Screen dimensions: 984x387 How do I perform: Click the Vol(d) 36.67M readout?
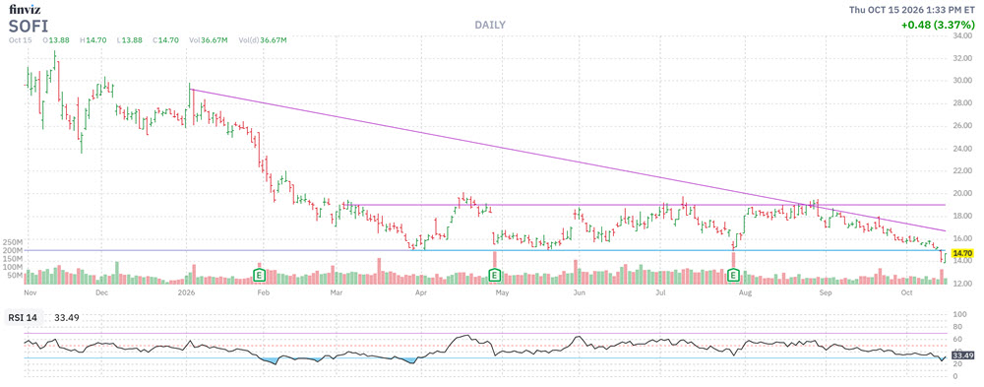coord(263,40)
